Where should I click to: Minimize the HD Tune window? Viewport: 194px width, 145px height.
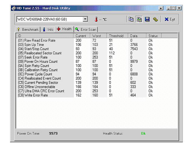pos(169,8)
